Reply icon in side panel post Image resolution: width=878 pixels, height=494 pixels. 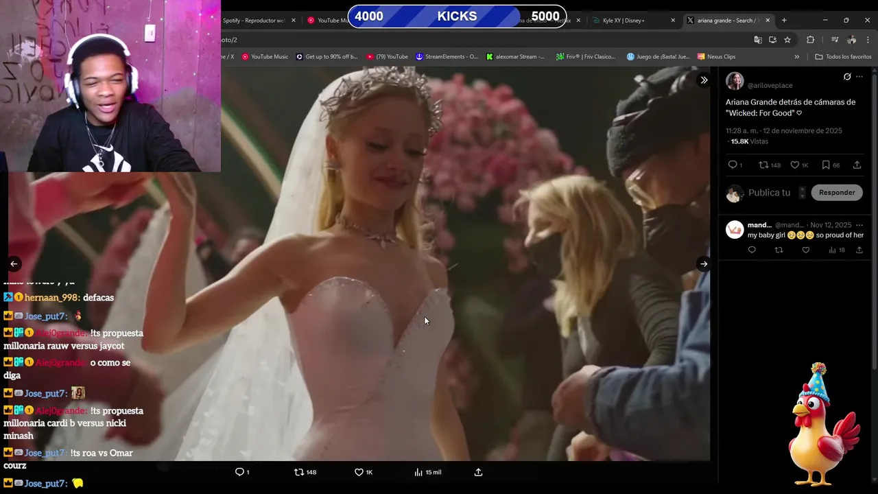pyautogui.click(x=733, y=165)
